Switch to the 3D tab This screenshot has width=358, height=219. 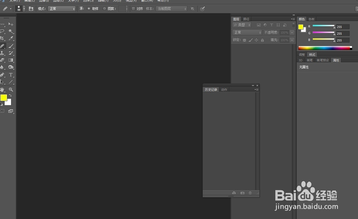coord(300,60)
